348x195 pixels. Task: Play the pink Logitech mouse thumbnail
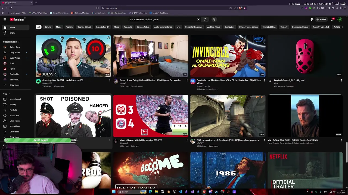point(305,56)
